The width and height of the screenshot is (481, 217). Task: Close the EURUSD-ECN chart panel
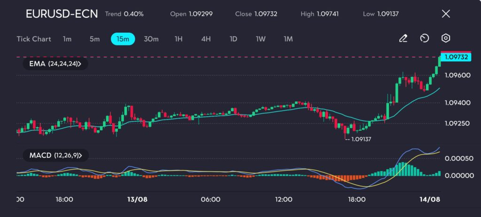pos(446,14)
